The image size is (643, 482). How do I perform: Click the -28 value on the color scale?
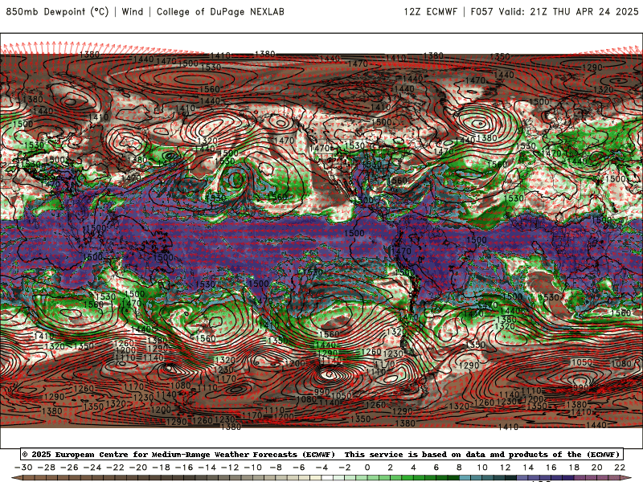[47, 468]
